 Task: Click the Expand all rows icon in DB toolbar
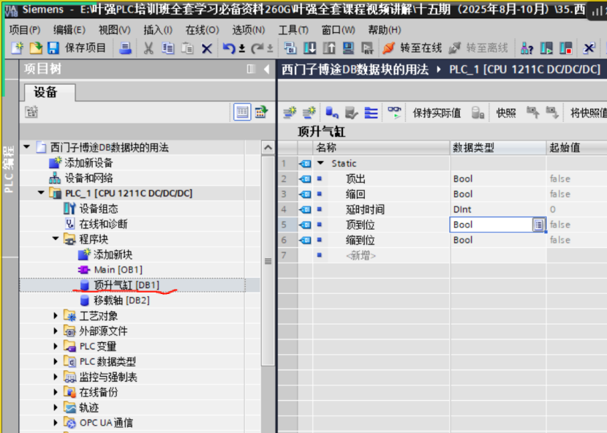pos(371,113)
